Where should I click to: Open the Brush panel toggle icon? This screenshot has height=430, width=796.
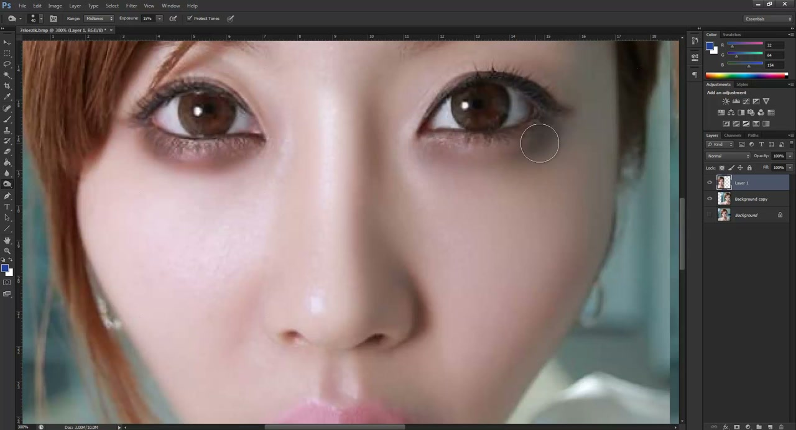(x=53, y=19)
